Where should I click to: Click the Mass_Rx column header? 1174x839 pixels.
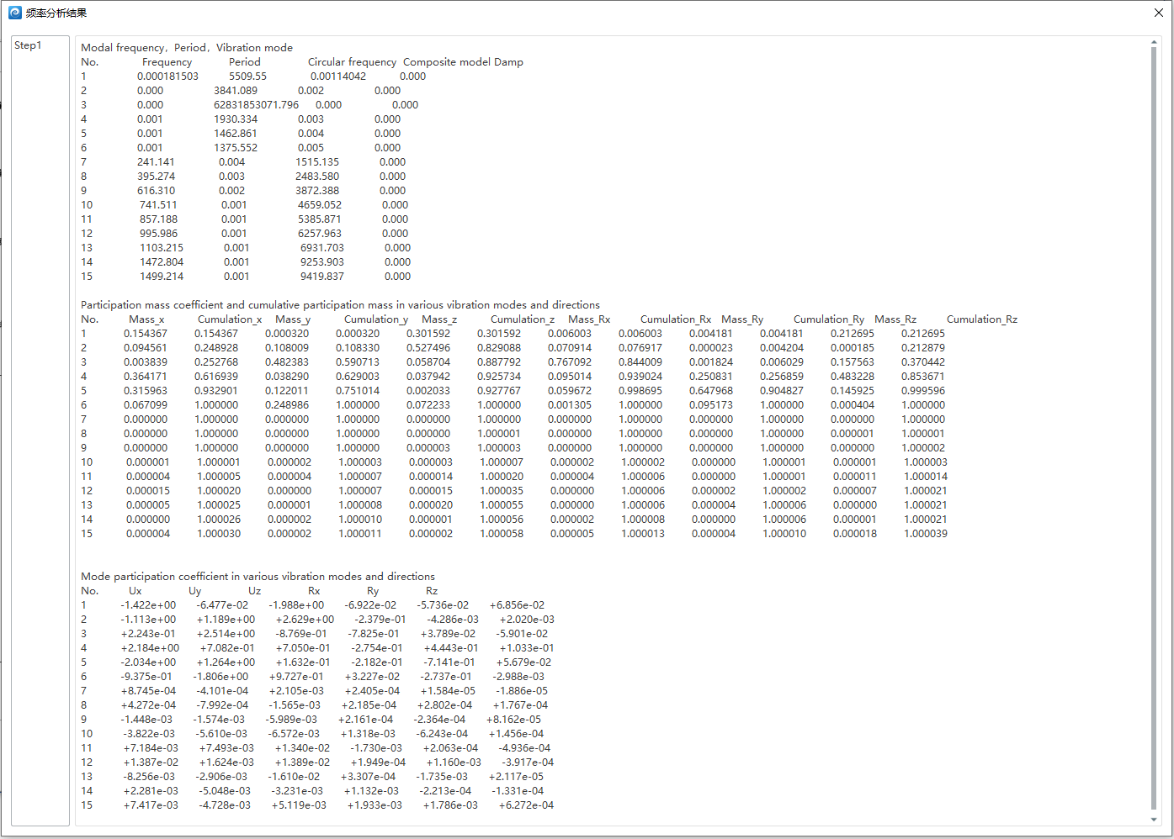point(589,319)
